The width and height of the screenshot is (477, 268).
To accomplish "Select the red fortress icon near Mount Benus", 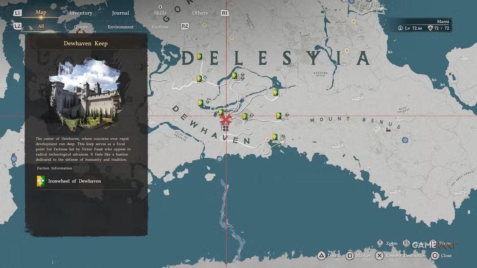I will tap(388, 128).
